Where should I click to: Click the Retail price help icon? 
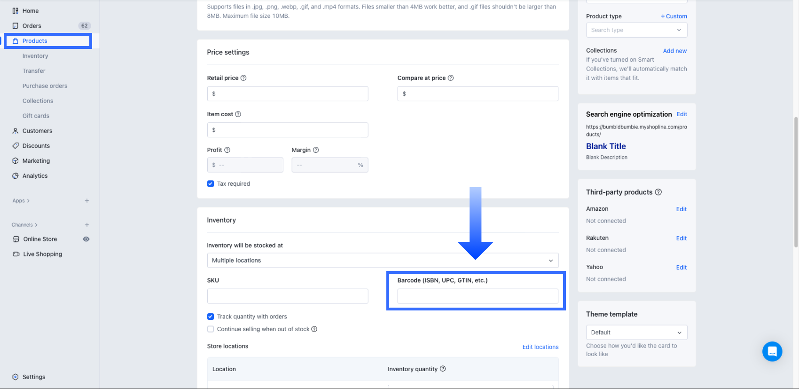pyautogui.click(x=243, y=78)
